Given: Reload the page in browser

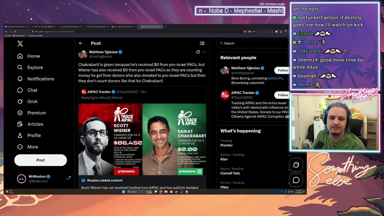Looking at the screenshot, I should (15, 31).
